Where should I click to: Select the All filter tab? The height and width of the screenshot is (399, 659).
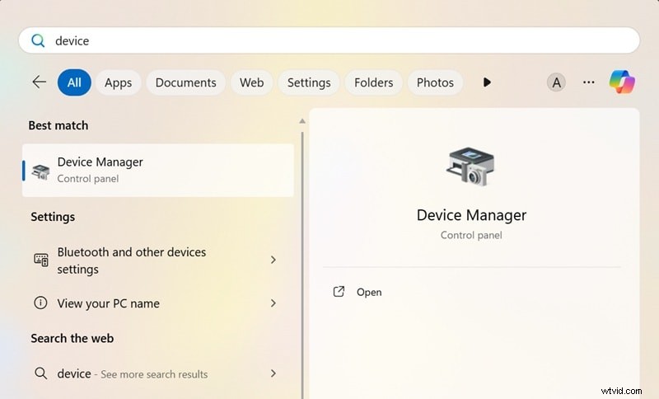74,82
